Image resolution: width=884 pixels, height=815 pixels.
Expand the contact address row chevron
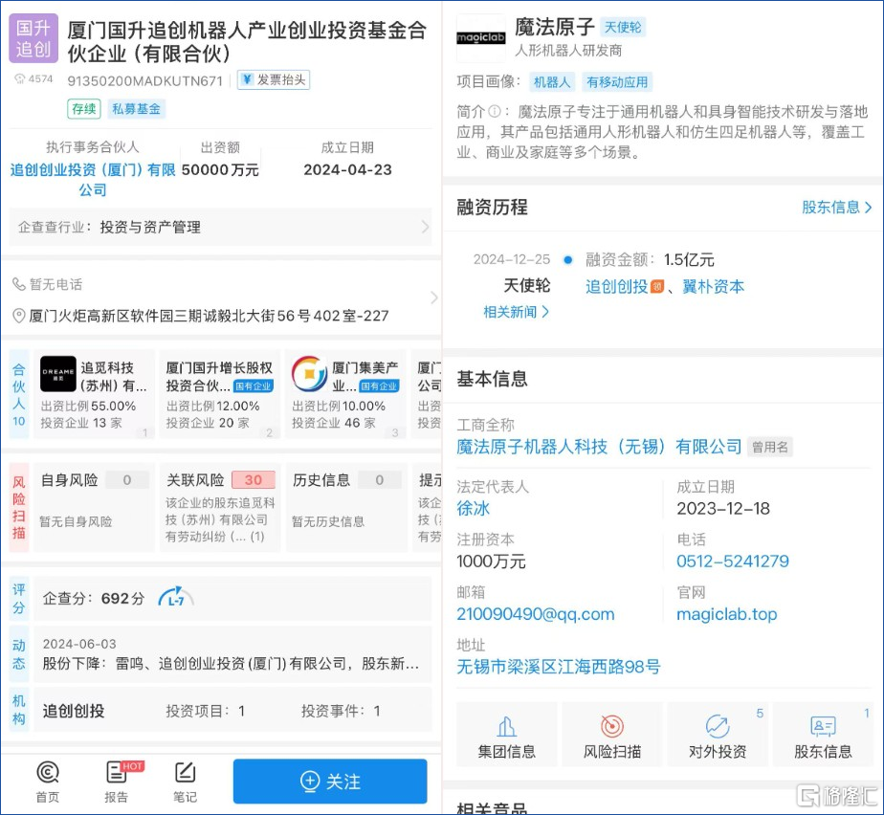click(x=433, y=297)
